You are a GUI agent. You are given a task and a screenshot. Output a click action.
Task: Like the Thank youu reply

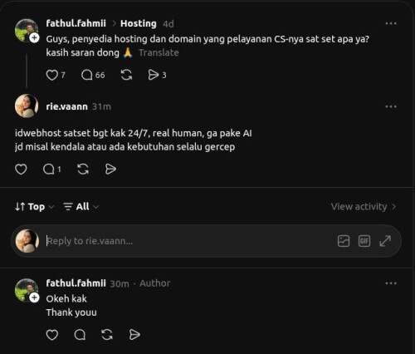click(x=52, y=335)
